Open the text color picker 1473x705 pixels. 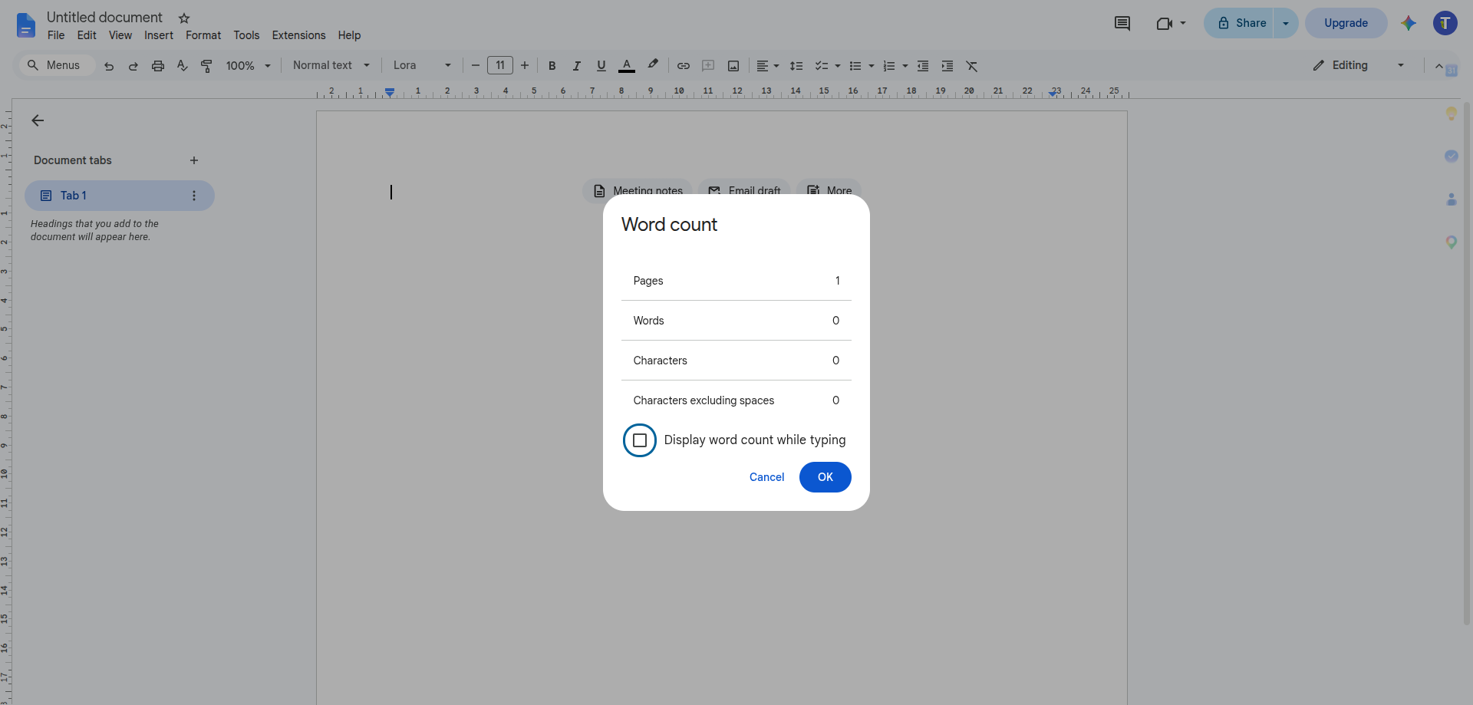627,66
